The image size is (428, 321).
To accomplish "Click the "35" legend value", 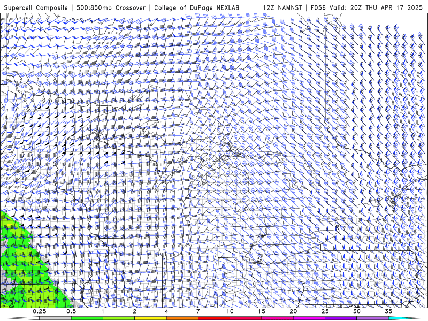I will click(x=388, y=311).
